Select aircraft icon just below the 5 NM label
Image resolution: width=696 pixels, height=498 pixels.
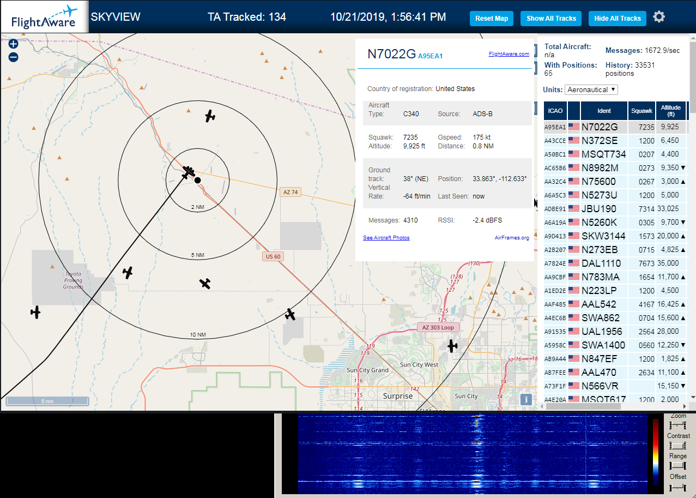205,283
